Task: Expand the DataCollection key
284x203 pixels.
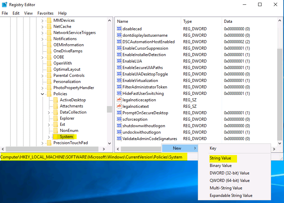Action: point(49,112)
